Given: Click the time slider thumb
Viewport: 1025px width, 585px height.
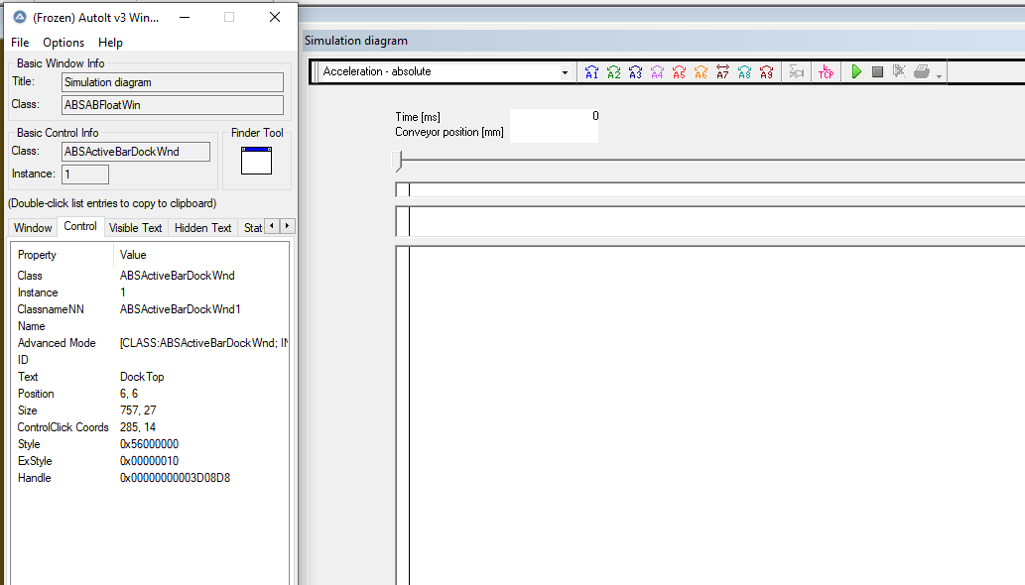Looking at the screenshot, I should 399,161.
